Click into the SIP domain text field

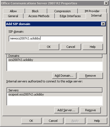56,39
